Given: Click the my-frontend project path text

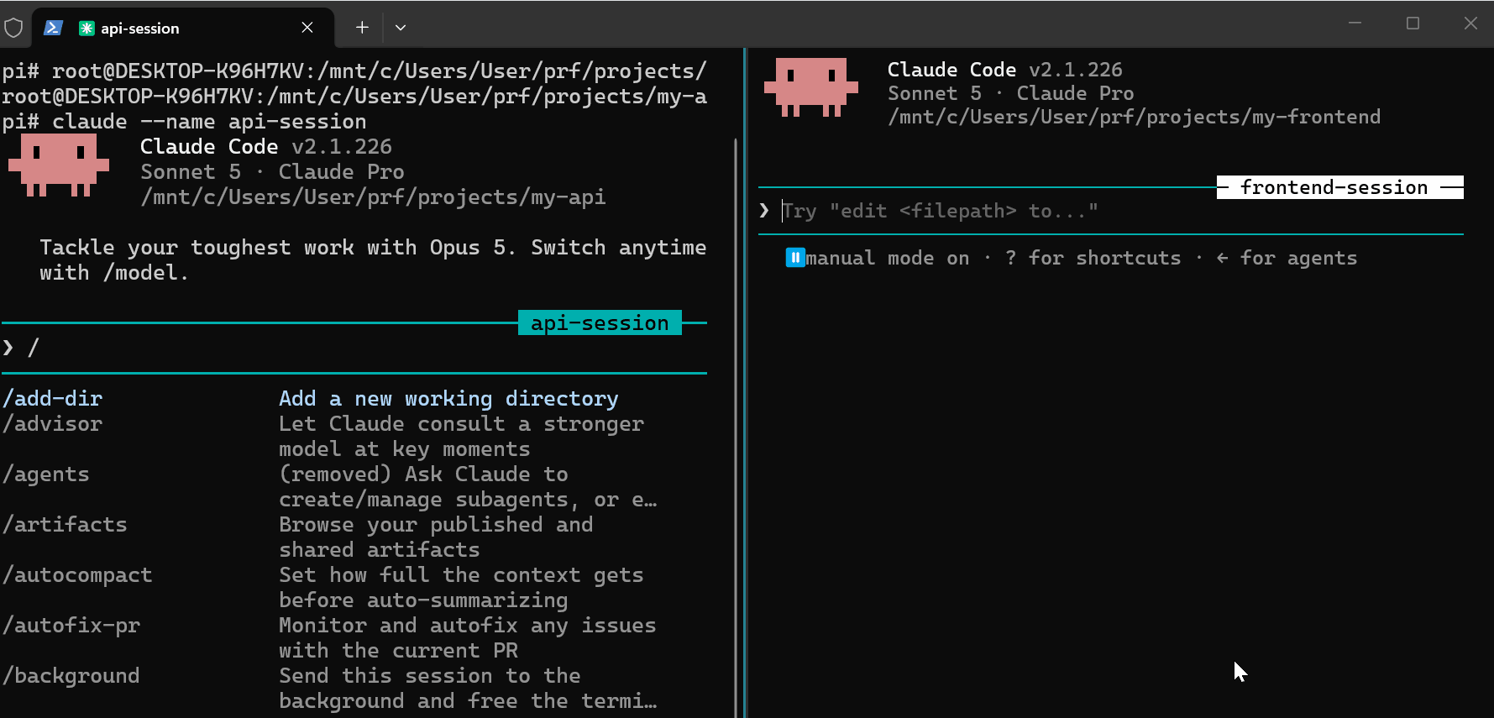Looking at the screenshot, I should tap(1134, 117).
